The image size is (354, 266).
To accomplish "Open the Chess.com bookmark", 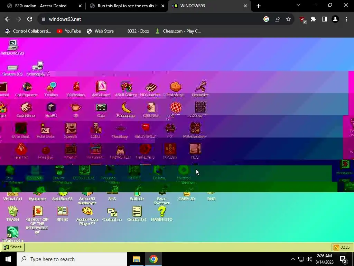I will pyautogui.click(x=178, y=31).
